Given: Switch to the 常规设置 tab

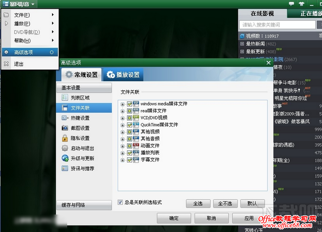Looking at the screenshot, I should click(x=81, y=75).
